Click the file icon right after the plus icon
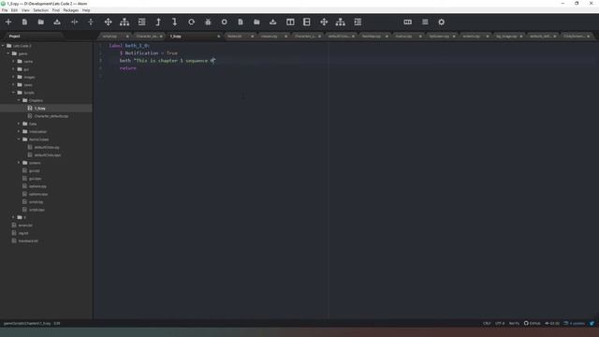The height and width of the screenshot is (337, 599). [24, 22]
